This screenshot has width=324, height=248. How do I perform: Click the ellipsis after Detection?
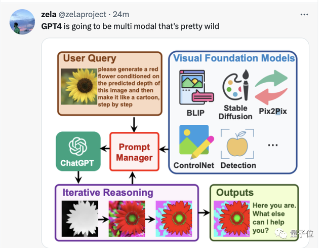273,145
